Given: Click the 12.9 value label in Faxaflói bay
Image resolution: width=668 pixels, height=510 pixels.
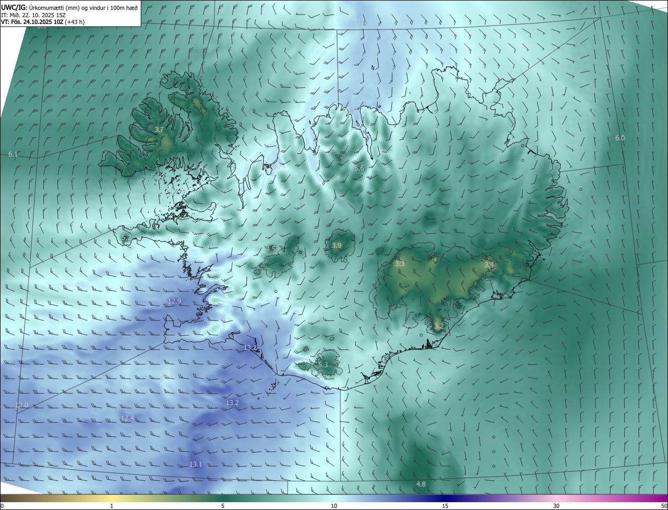Looking at the screenshot, I should click(174, 301).
